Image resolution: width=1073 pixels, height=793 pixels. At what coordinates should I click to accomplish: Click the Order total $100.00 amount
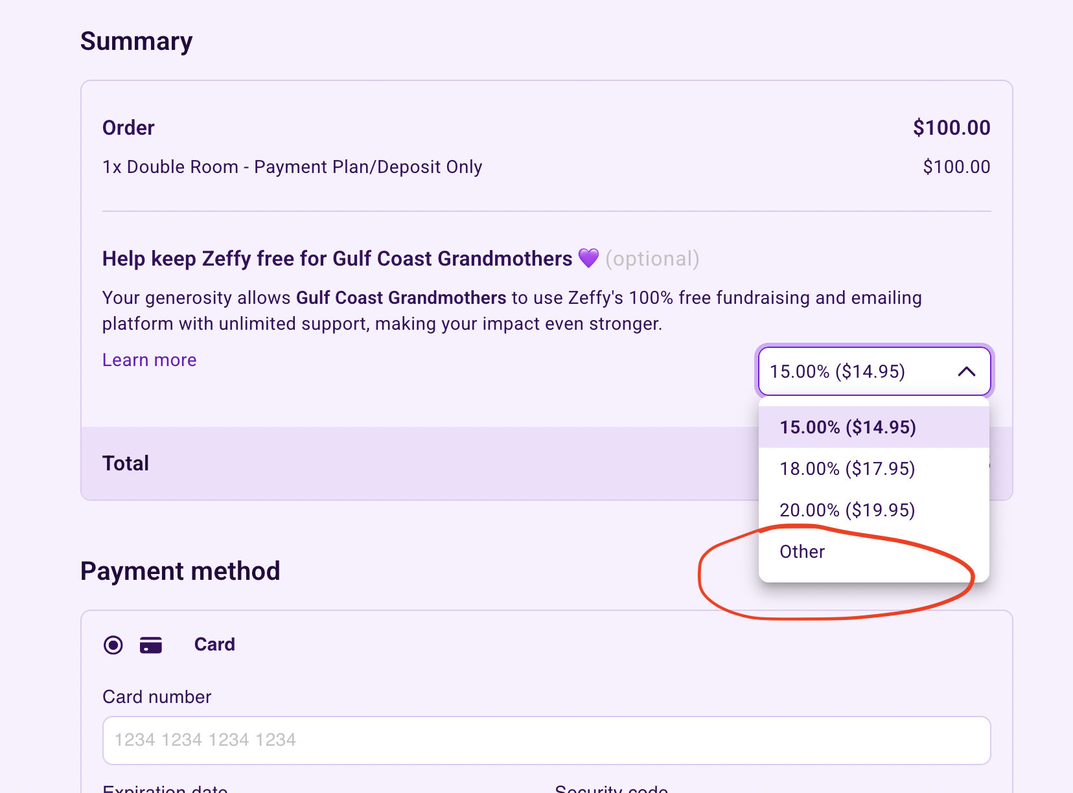pos(951,128)
